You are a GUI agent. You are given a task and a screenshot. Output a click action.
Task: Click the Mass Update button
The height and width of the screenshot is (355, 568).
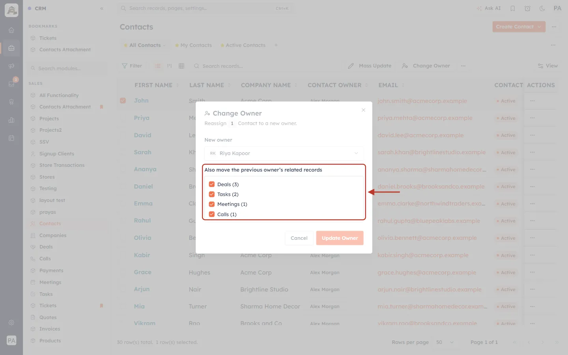pos(370,66)
